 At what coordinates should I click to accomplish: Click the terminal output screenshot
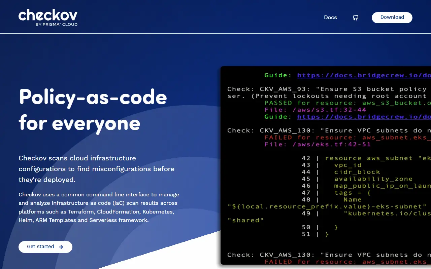pyautogui.click(x=326, y=165)
